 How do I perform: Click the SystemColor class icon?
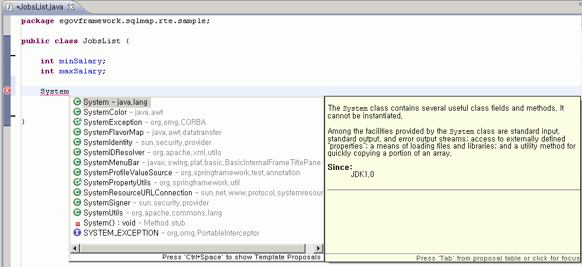click(x=77, y=112)
